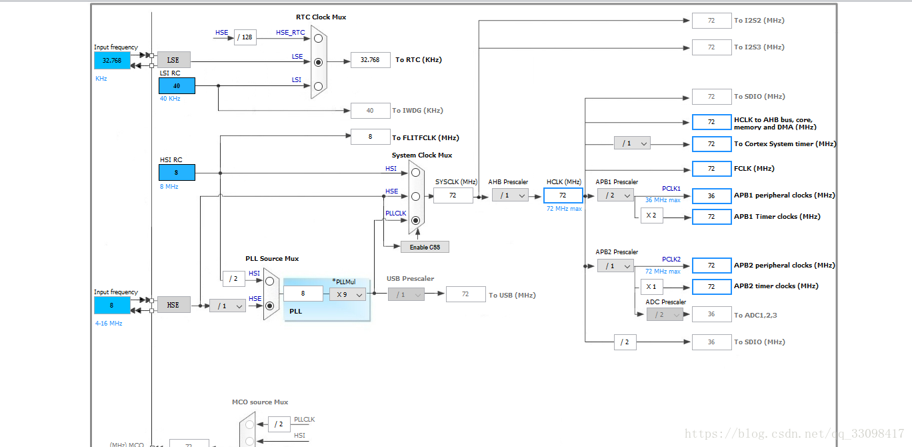Image resolution: width=912 pixels, height=447 pixels.
Task: Click the Enable CSS button
Action: [x=425, y=246]
